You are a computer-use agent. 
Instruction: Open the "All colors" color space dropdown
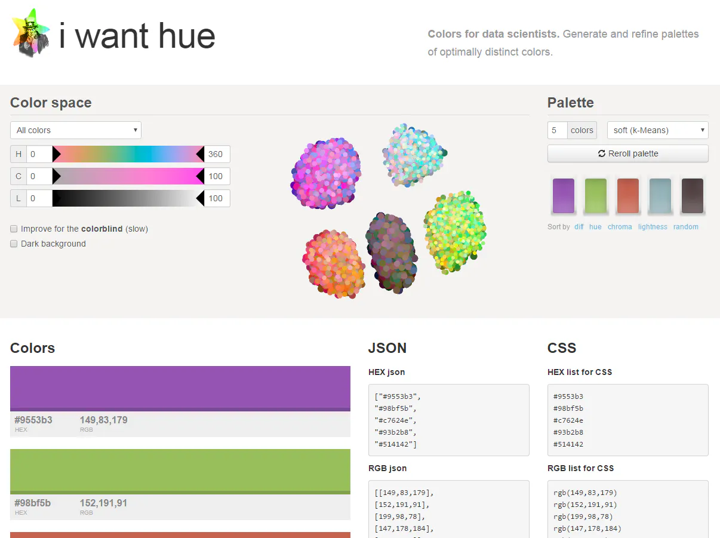tap(76, 130)
